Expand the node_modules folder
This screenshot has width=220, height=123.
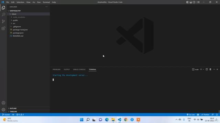(29, 17)
